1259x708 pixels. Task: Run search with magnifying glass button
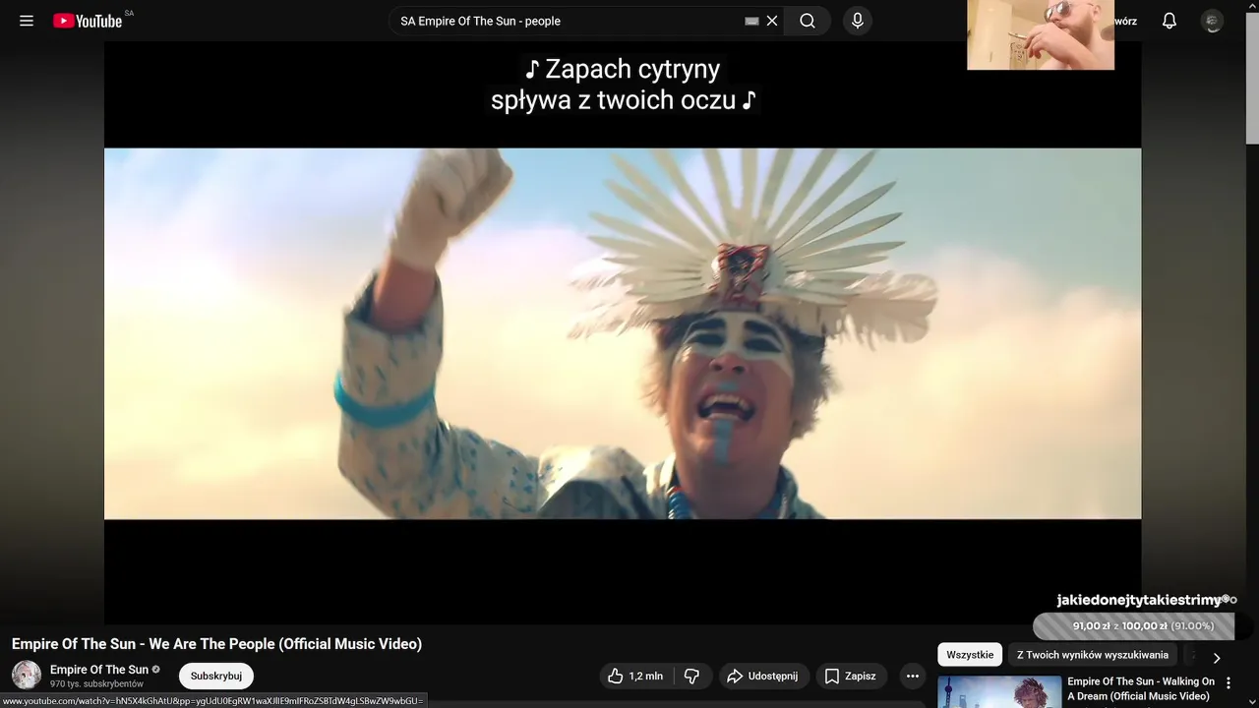[808, 21]
